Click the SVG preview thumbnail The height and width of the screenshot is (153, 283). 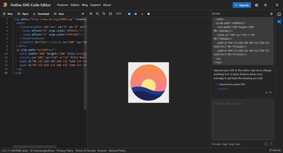[x=148, y=83]
